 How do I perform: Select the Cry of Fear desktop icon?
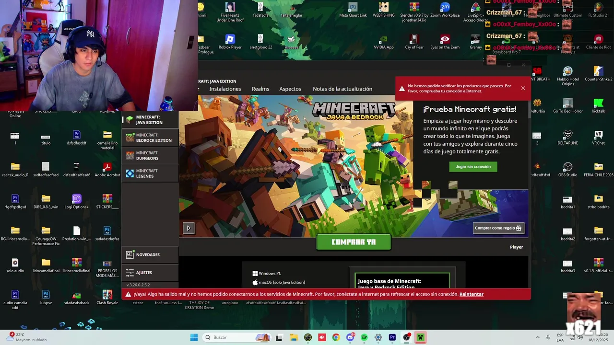[x=414, y=42]
